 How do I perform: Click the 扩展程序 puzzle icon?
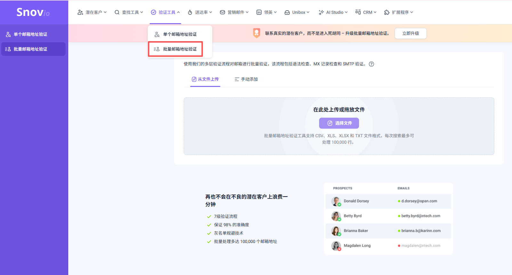click(x=387, y=12)
